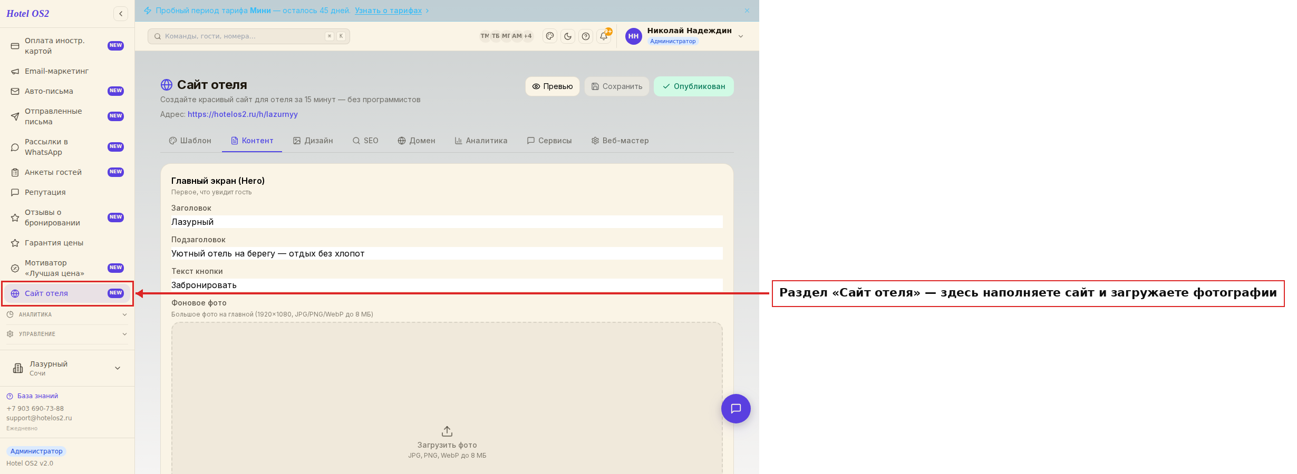Click the Hotel OS2 logo
Viewport: 1297px width, 474px height.
pyautogui.click(x=28, y=14)
